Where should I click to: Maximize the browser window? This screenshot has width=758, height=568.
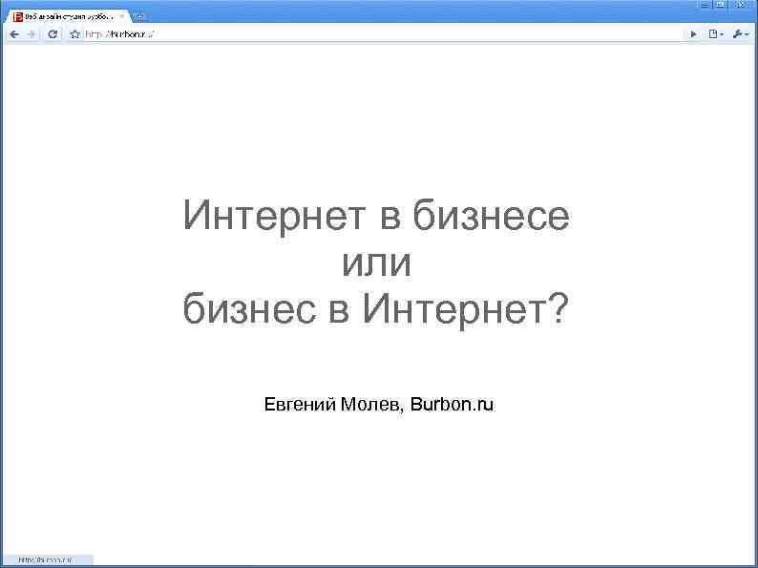click(721, 5)
